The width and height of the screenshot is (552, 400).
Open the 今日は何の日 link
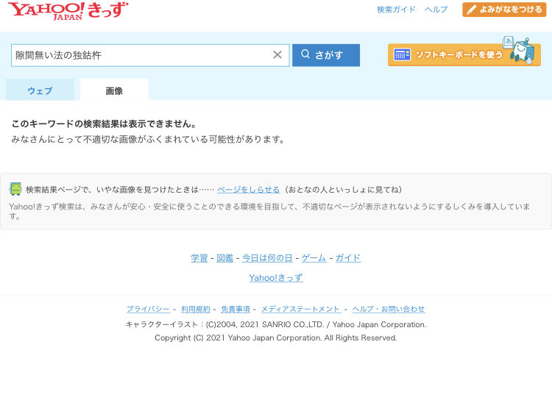point(267,258)
